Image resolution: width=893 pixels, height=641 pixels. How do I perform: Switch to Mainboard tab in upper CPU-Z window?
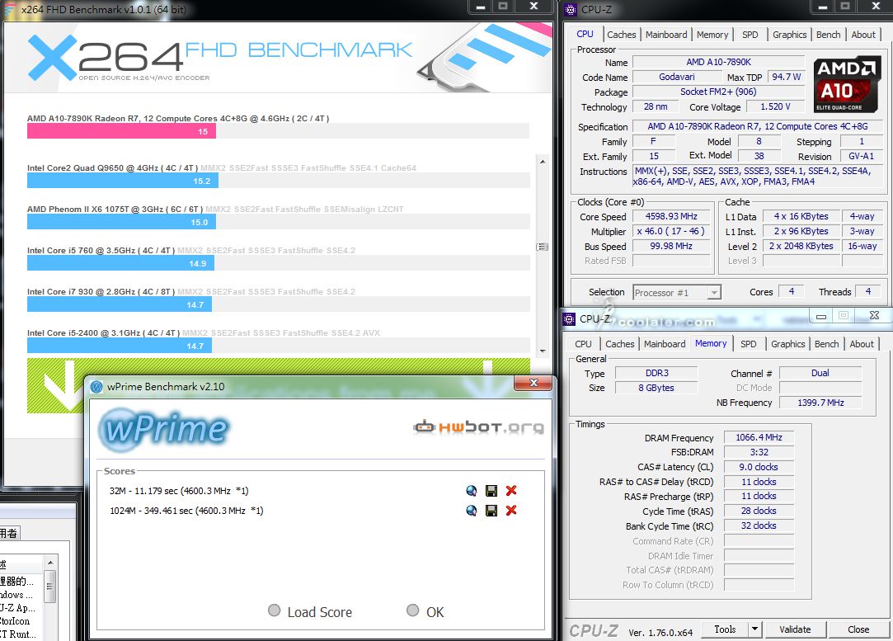[x=666, y=35]
